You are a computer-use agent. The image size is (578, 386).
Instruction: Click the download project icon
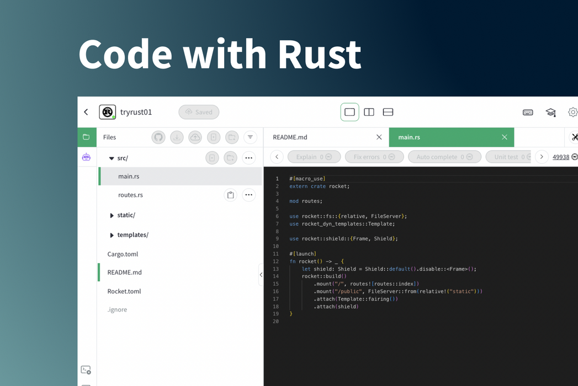click(x=177, y=137)
